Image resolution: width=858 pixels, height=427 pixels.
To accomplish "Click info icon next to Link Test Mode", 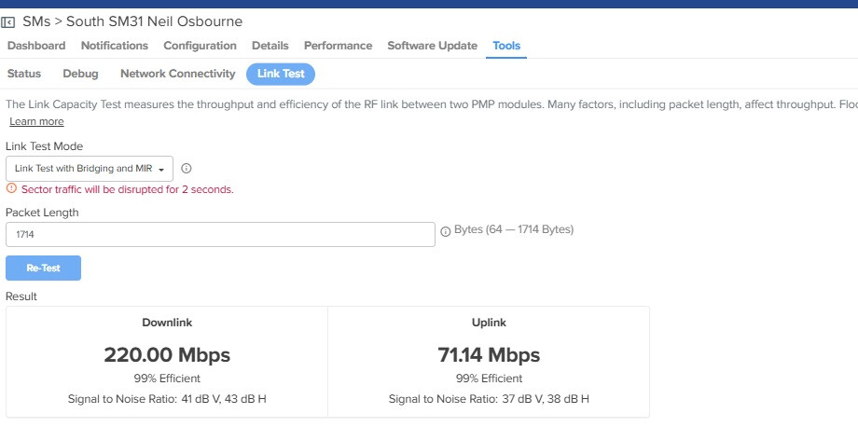I will point(186,169).
